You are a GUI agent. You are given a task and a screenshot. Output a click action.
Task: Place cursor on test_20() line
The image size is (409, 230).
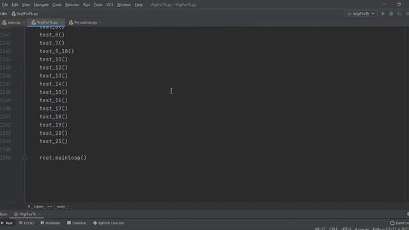pyautogui.click(x=54, y=133)
